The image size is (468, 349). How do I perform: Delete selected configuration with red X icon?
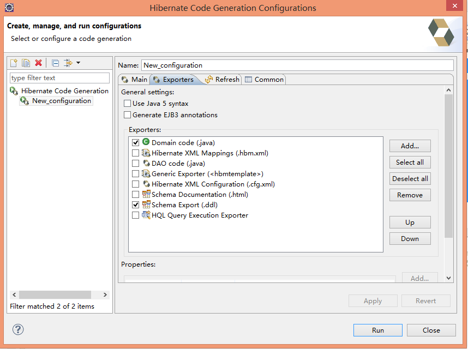tap(38, 63)
